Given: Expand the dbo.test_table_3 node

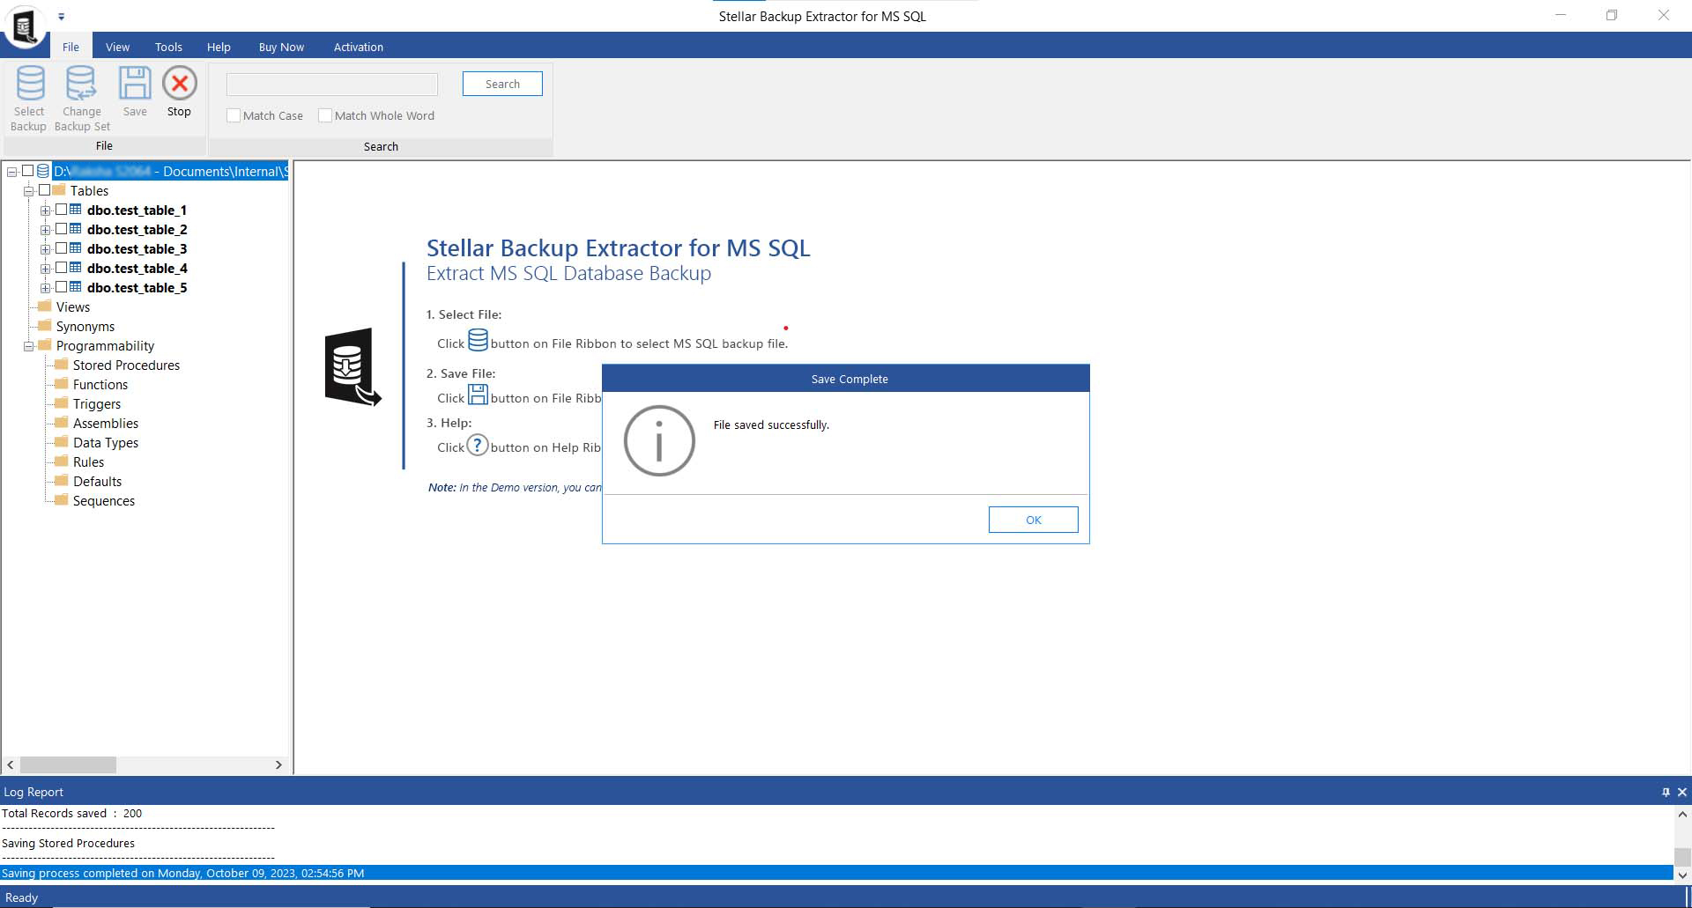Looking at the screenshot, I should coord(45,249).
